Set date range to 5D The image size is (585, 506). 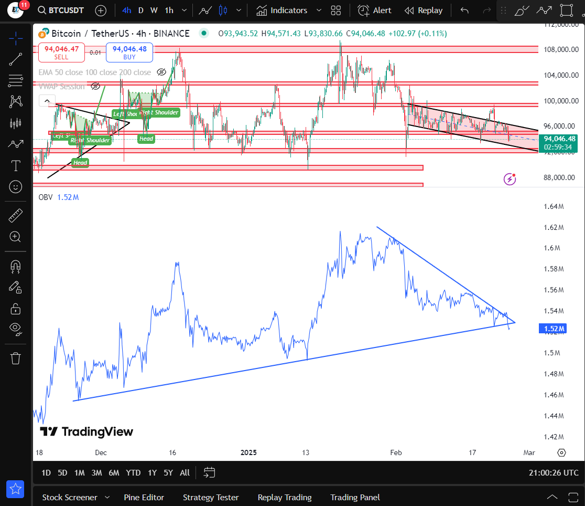coord(62,473)
